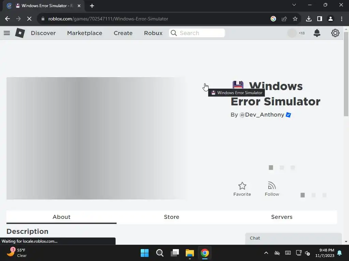Open the Create page
Screen dimensions: 349x261
click(x=123, y=33)
